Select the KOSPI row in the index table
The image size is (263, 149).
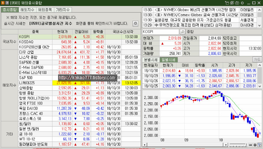click(79, 37)
